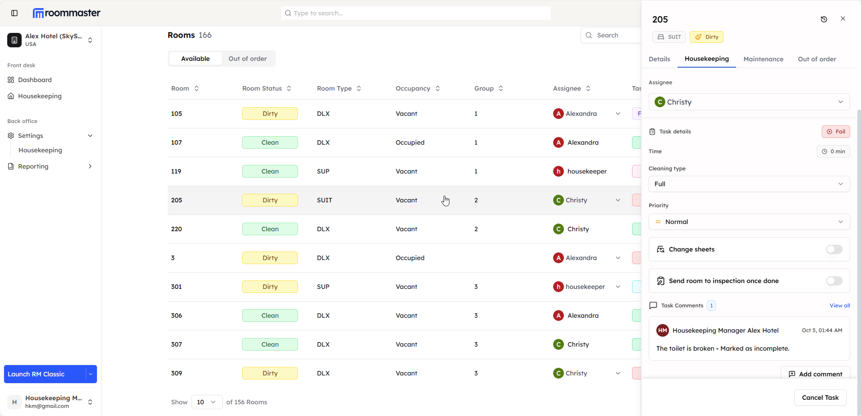Sort by Room Status column arrows

click(289, 89)
